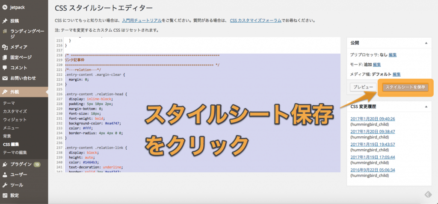Open revision 2017年1月20日 09:40:26

point(373,119)
